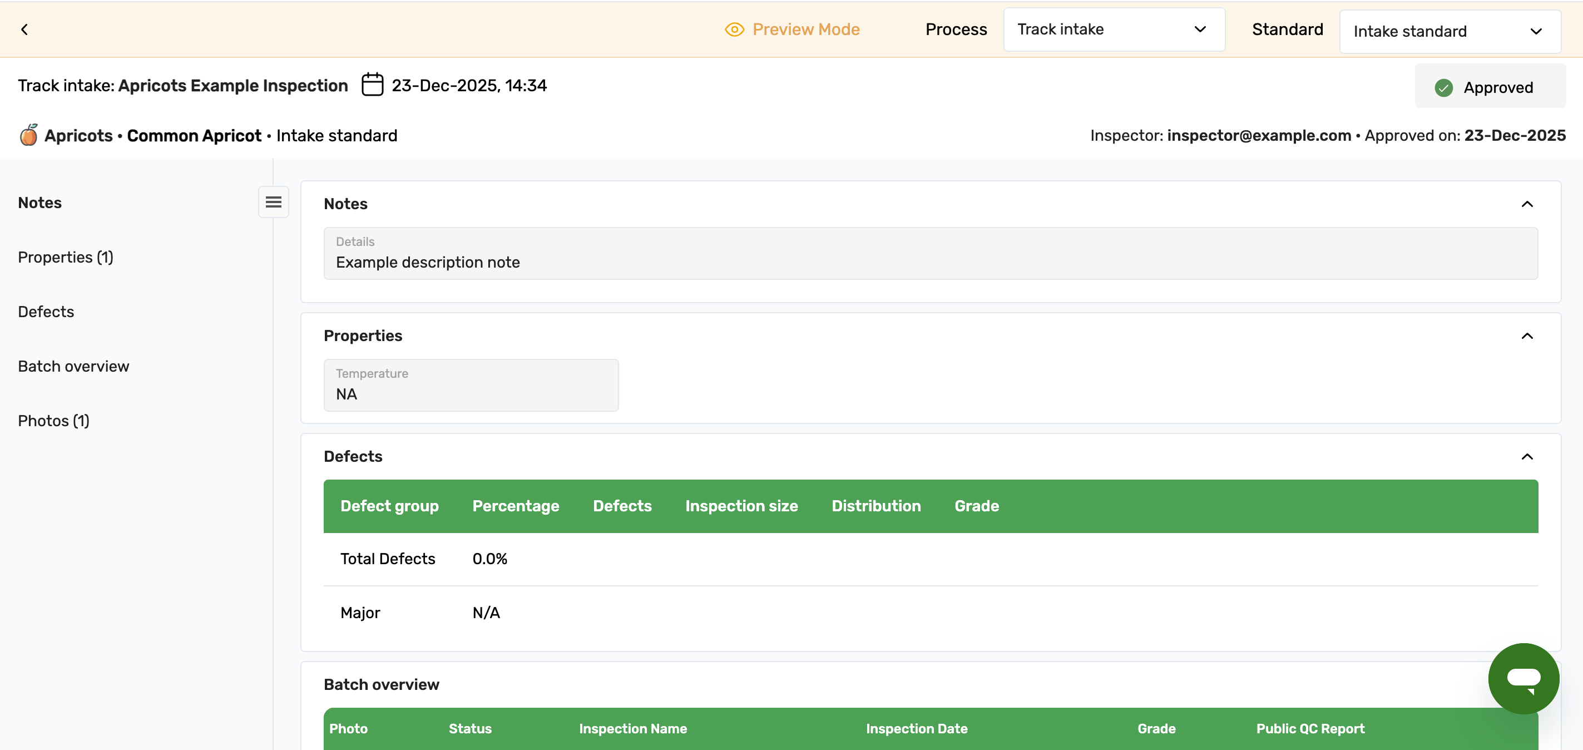Open the green chat bubble widget
This screenshot has height=750, width=1583.
(x=1523, y=678)
